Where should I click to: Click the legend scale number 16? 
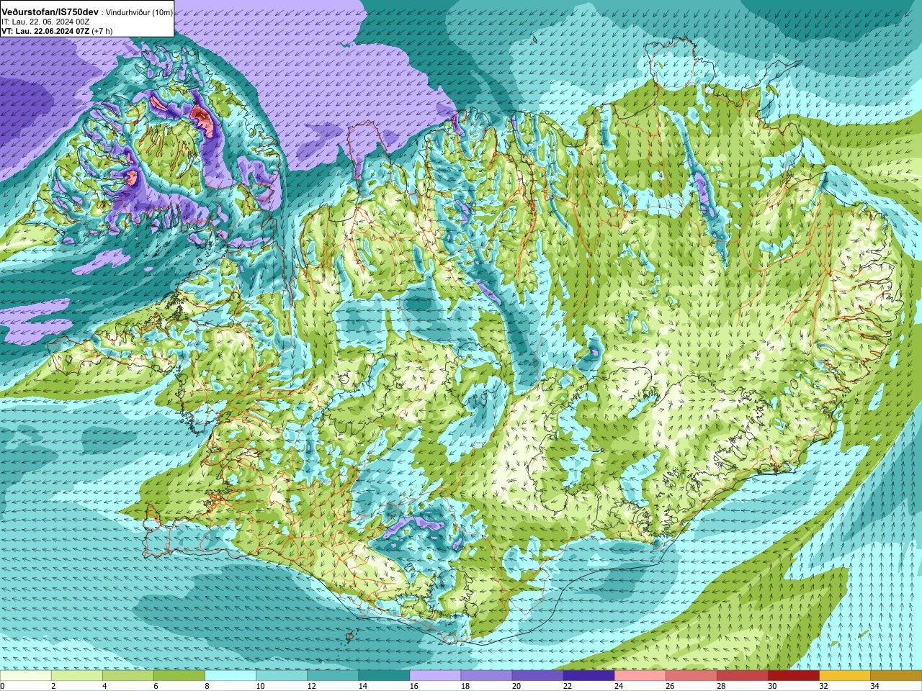[414, 686]
